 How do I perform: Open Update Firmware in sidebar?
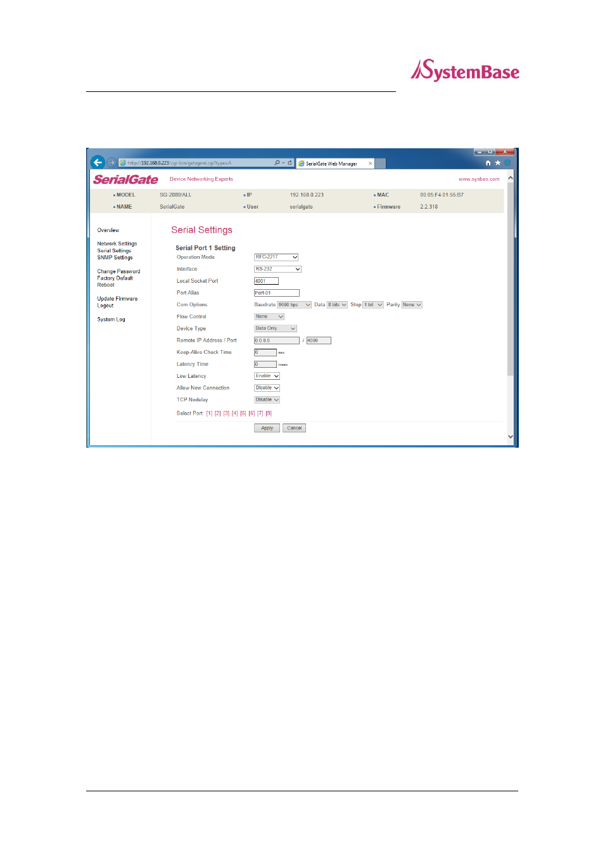click(x=117, y=299)
